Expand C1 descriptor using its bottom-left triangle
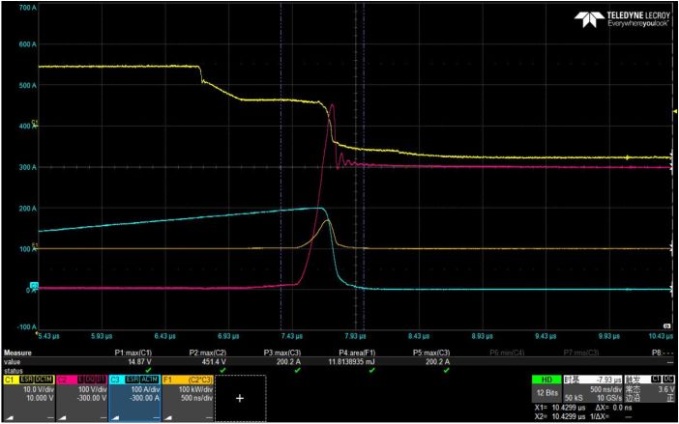The image size is (679, 424). pos(9,417)
